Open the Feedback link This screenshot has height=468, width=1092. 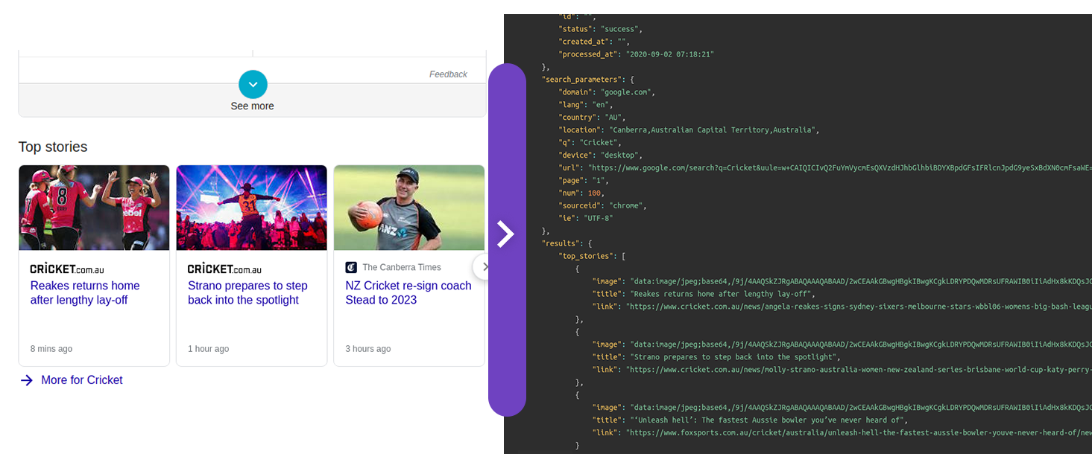click(x=447, y=74)
